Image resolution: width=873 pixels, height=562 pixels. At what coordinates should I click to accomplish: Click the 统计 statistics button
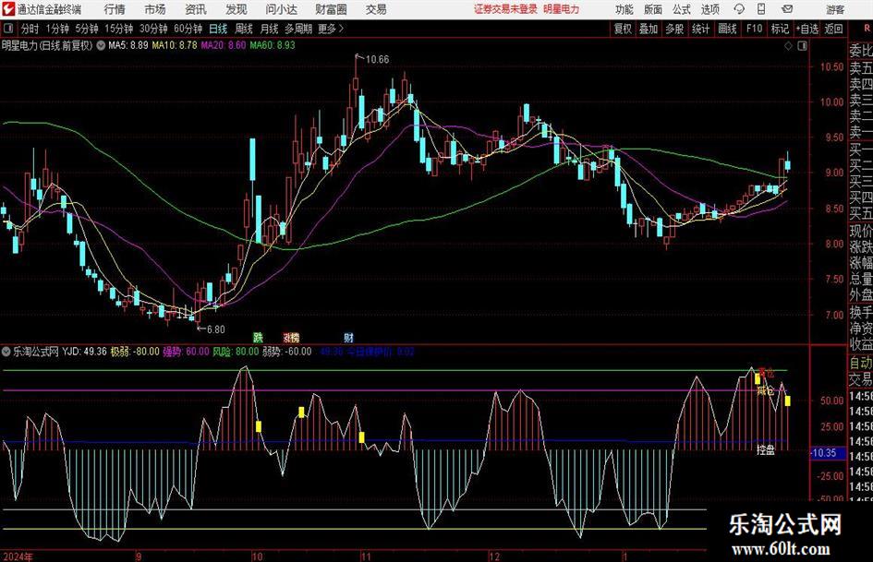click(x=700, y=29)
